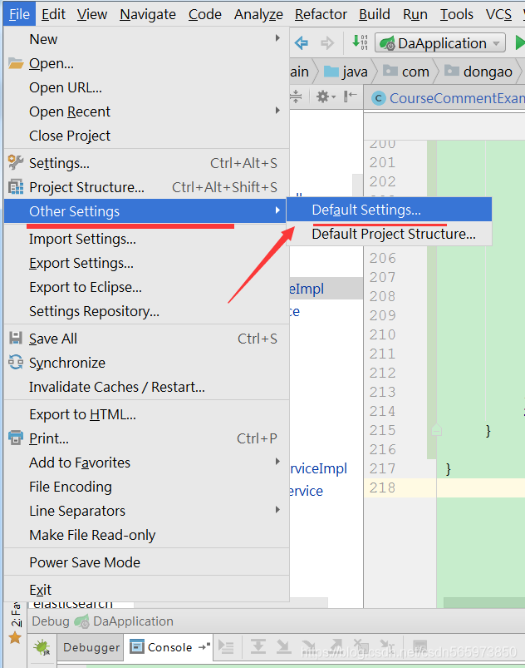The width and height of the screenshot is (525, 668).
Task: Open Project Structure... menu entry
Action: [147, 187]
